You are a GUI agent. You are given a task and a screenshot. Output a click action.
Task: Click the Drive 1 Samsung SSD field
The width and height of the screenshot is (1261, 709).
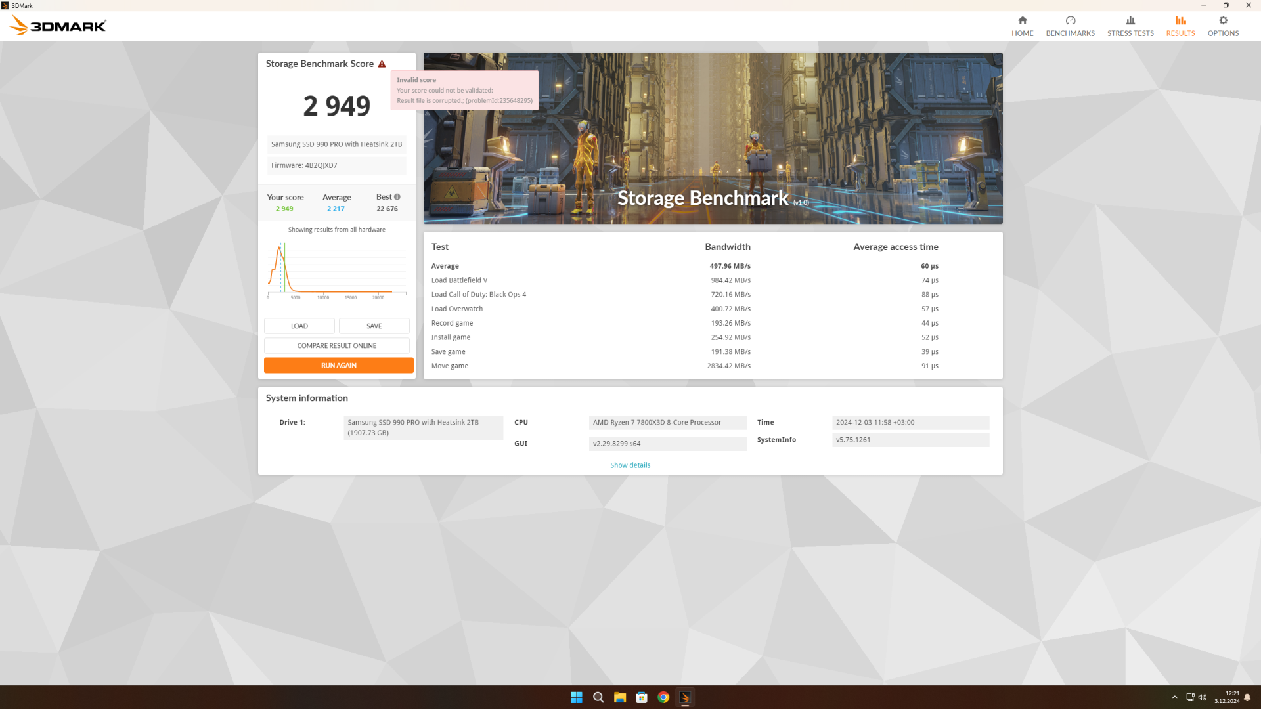[x=423, y=427]
